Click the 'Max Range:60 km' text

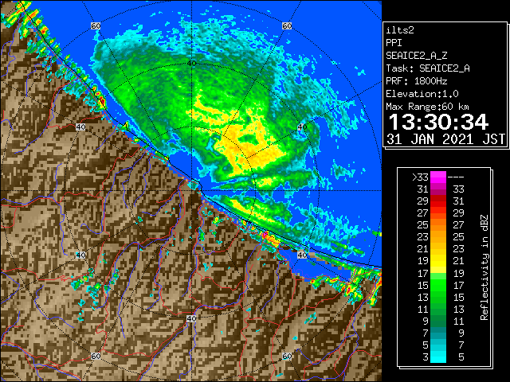428,107
